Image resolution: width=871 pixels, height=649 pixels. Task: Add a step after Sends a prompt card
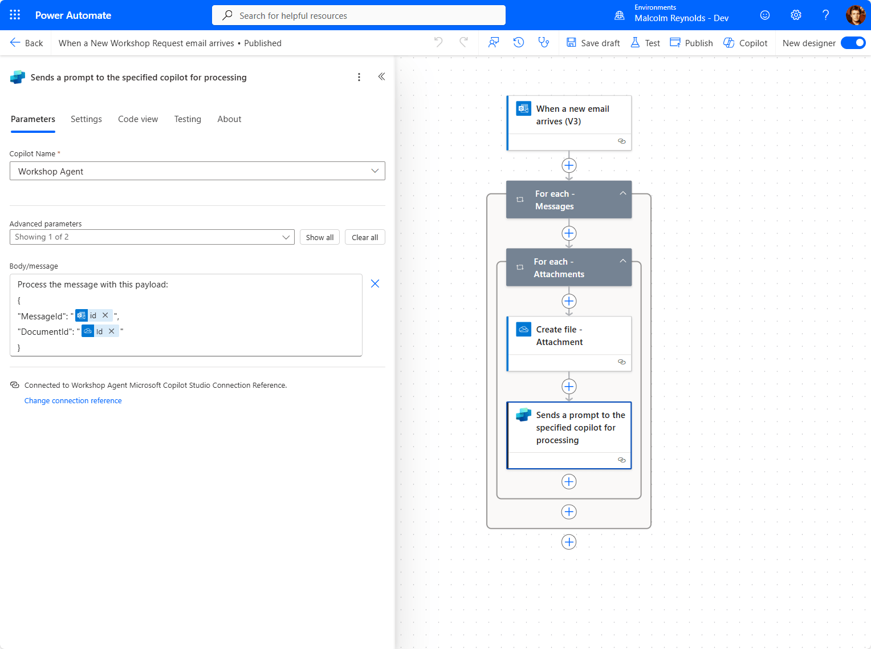tap(569, 482)
